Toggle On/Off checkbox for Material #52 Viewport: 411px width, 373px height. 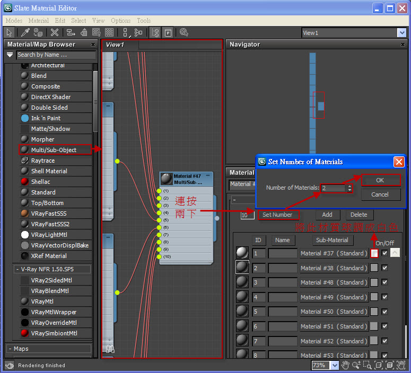(385, 341)
